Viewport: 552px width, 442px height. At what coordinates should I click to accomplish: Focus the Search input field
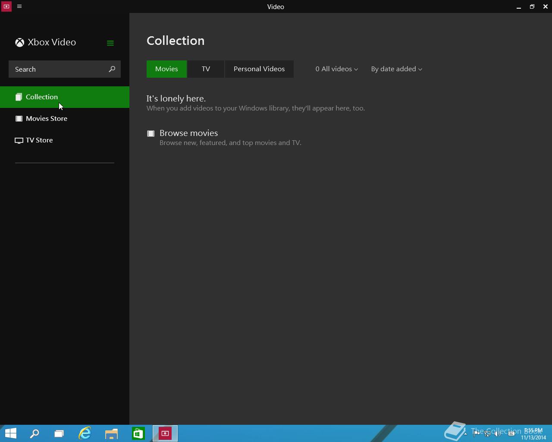tap(65, 69)
